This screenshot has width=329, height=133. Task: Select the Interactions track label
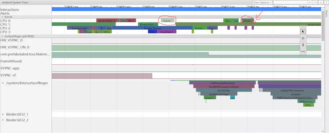[10, 10]
